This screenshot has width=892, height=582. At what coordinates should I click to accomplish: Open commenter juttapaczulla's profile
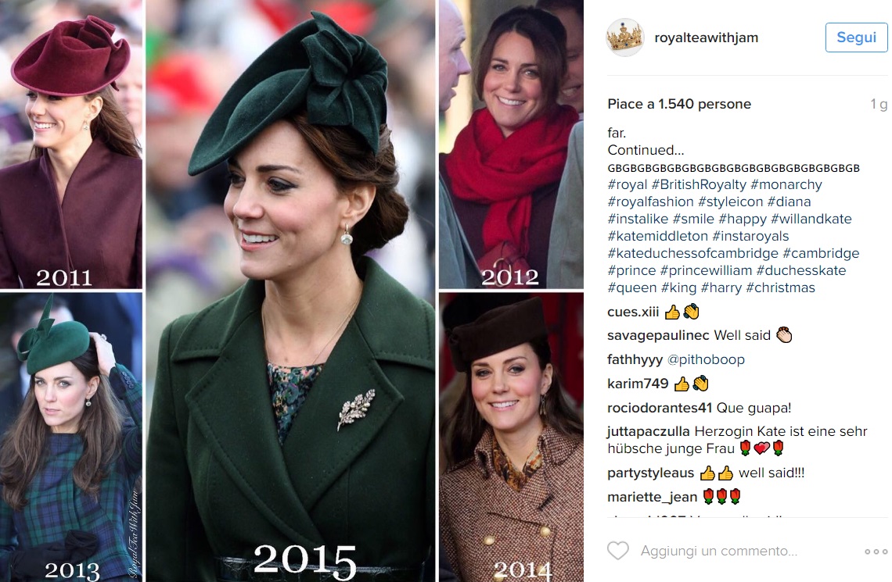click(x=649, y=431)
